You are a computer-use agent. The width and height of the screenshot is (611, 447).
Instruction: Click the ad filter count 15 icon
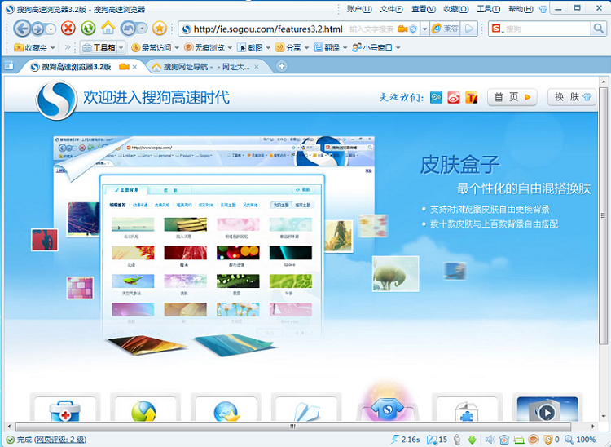pyautogui.click(x=437, y=440)
